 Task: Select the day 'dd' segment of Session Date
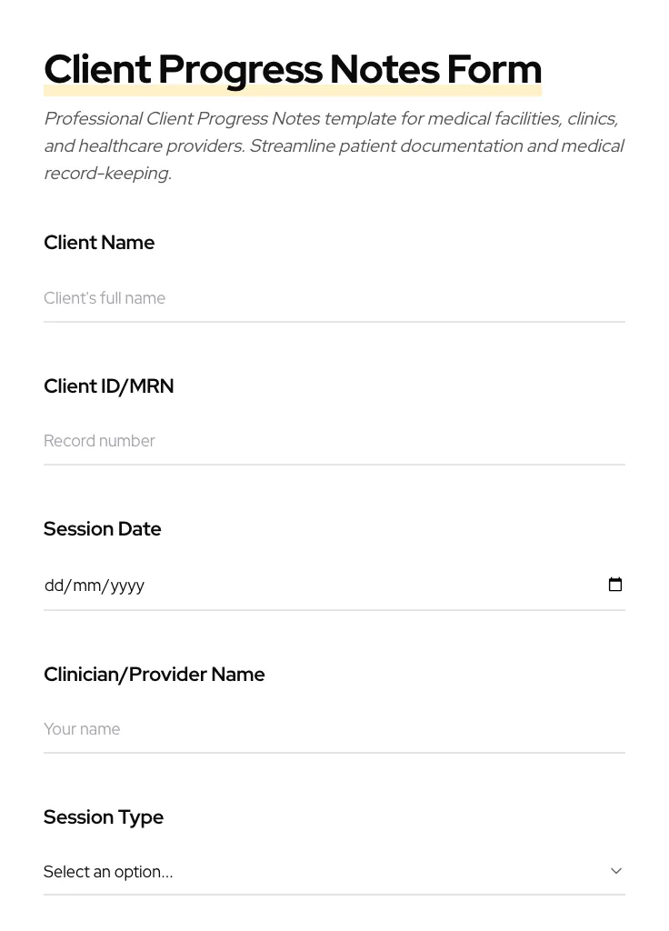click(54, 586)
